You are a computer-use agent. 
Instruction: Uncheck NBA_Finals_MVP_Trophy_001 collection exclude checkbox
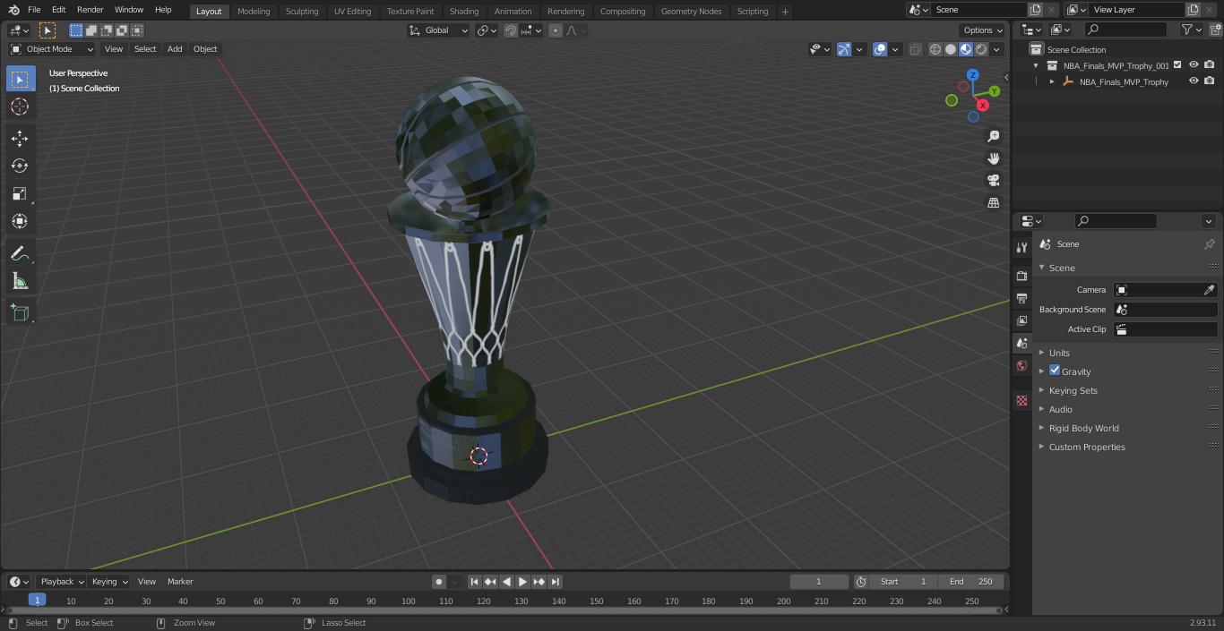(x=1177, y=64)
